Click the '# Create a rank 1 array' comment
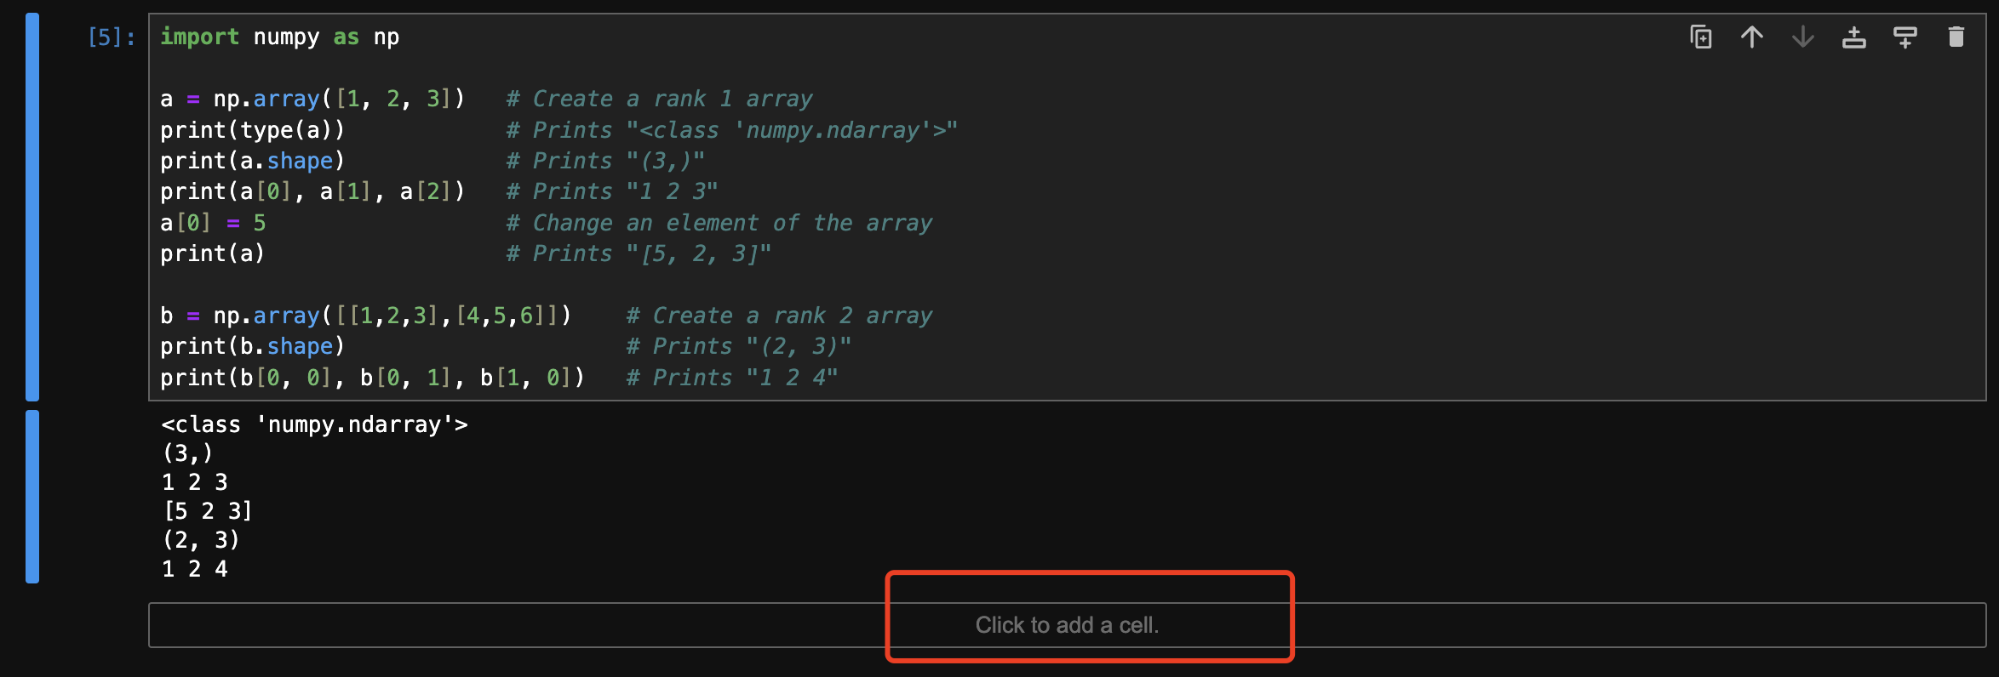The height and width of the screenshot is (677, 1999). tap(659, 99)
